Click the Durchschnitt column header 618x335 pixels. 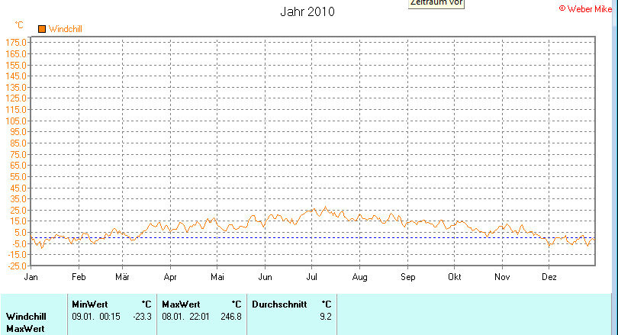(x=279, y=304)
